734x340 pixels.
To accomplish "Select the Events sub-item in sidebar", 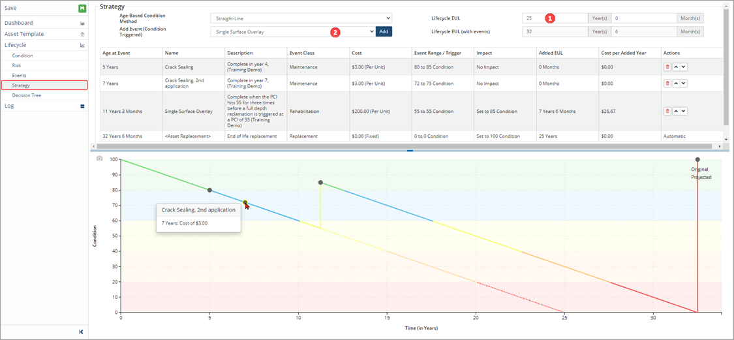I will (19, 76).
